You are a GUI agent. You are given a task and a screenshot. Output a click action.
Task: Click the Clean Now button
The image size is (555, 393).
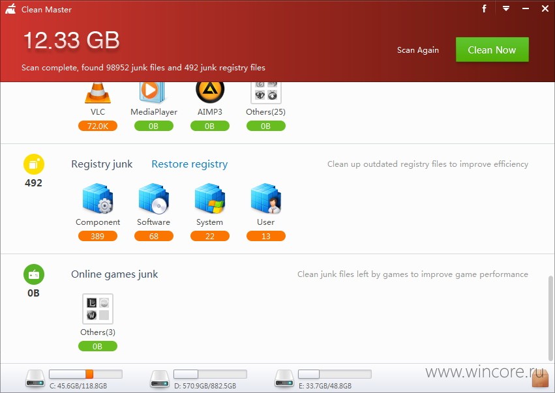click(x=492, y=50)
